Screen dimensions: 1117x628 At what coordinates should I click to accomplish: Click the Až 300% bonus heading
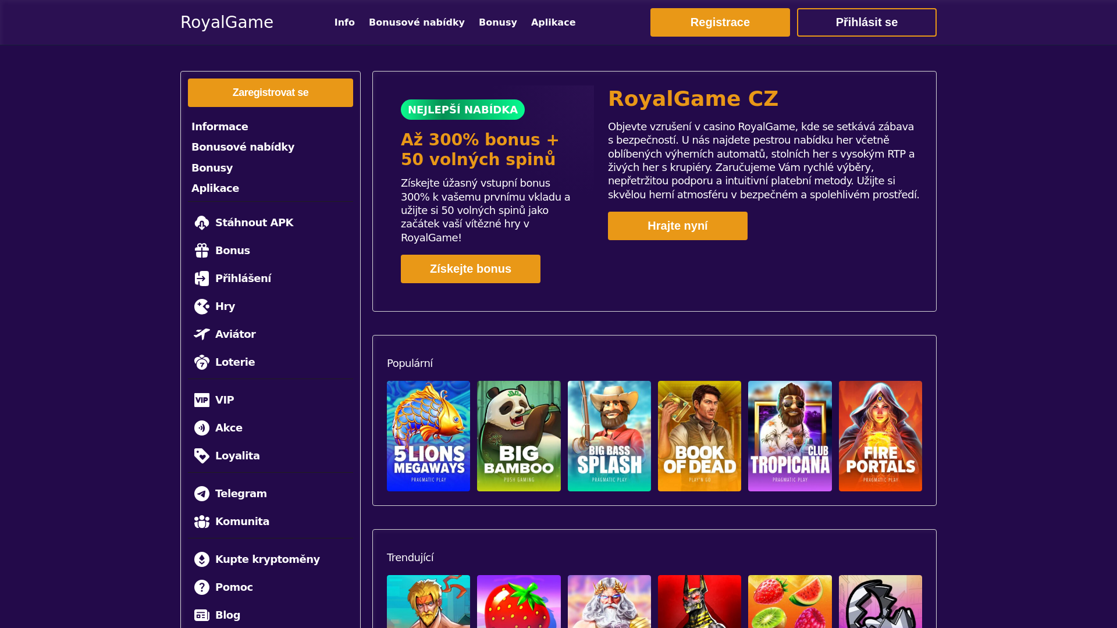tap(480, 149)
